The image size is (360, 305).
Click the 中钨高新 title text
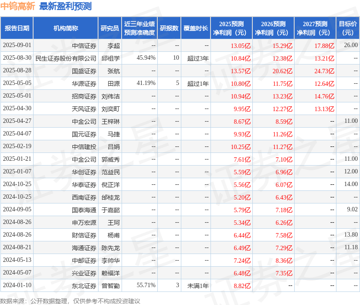(x=18, y=6)
